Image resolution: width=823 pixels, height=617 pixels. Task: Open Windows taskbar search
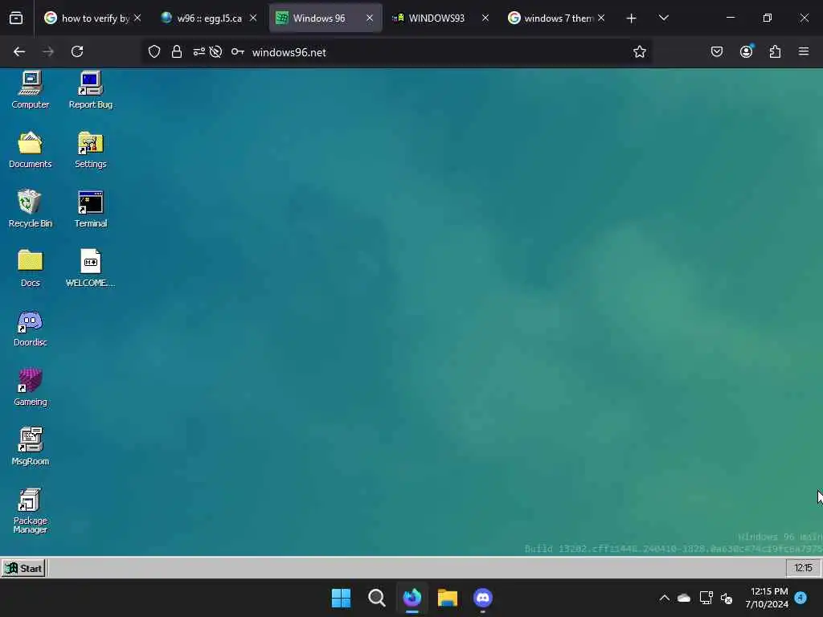click(377, 598)
